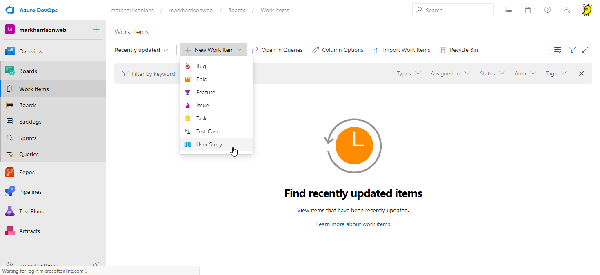Open the Assigned to filter dropdown
This screenshot has width=600, height=275.
pyautogui.click(x=450, y=73)
